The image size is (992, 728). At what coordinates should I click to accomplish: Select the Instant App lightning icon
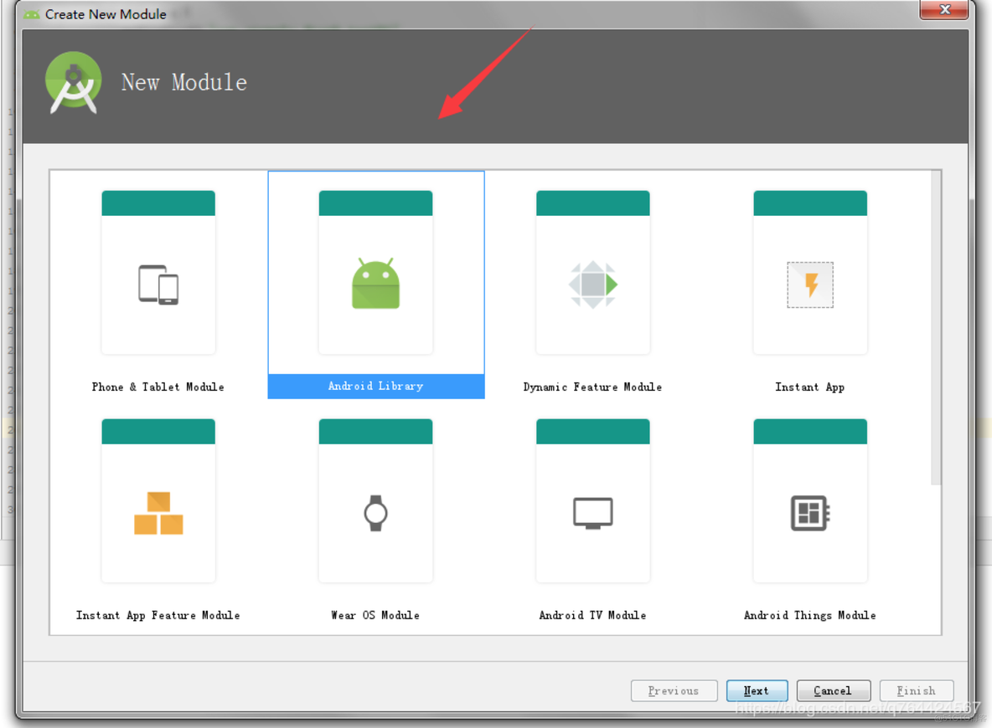click(x=810, y=285)
